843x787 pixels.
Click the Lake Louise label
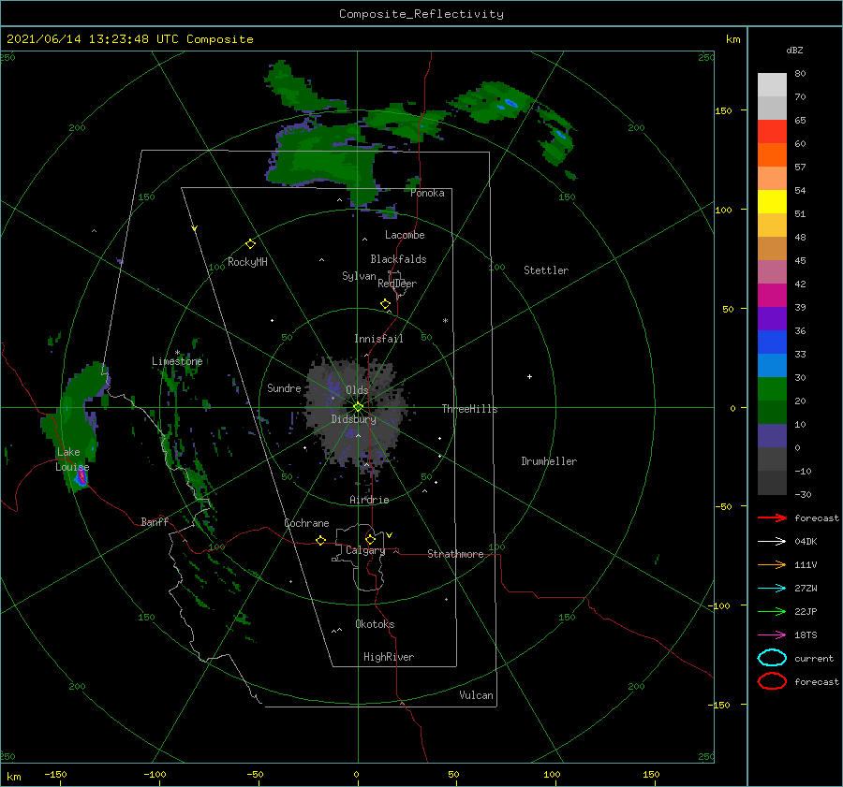[72, 459]
